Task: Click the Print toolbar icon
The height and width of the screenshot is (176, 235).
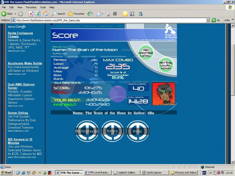Action: (107, 14)
